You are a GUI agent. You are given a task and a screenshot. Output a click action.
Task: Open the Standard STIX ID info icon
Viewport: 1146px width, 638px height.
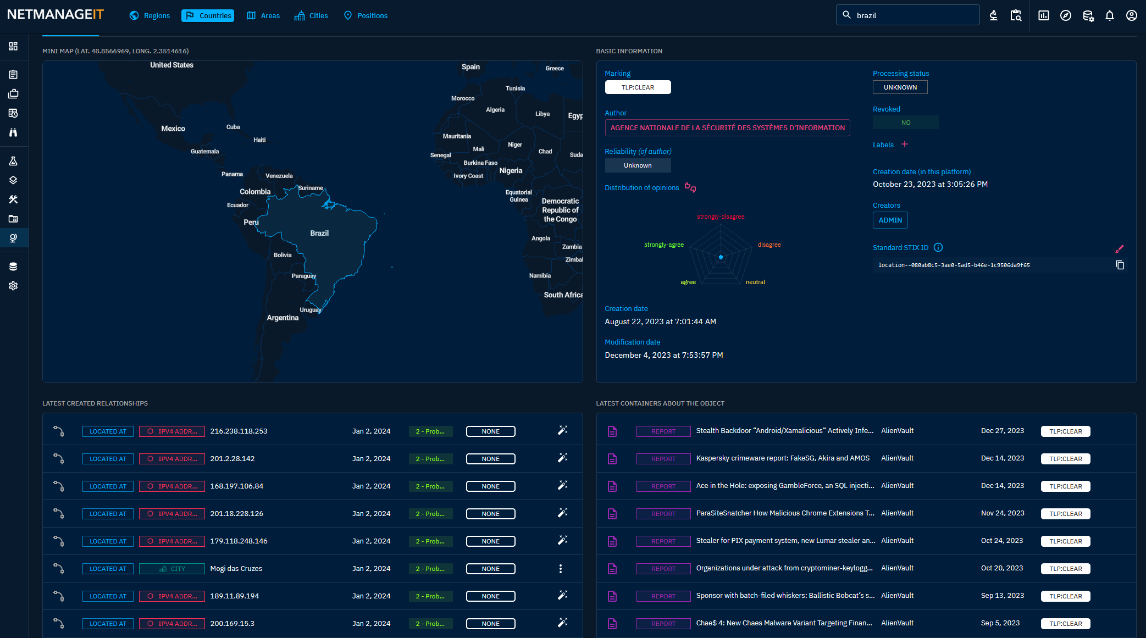938,247
